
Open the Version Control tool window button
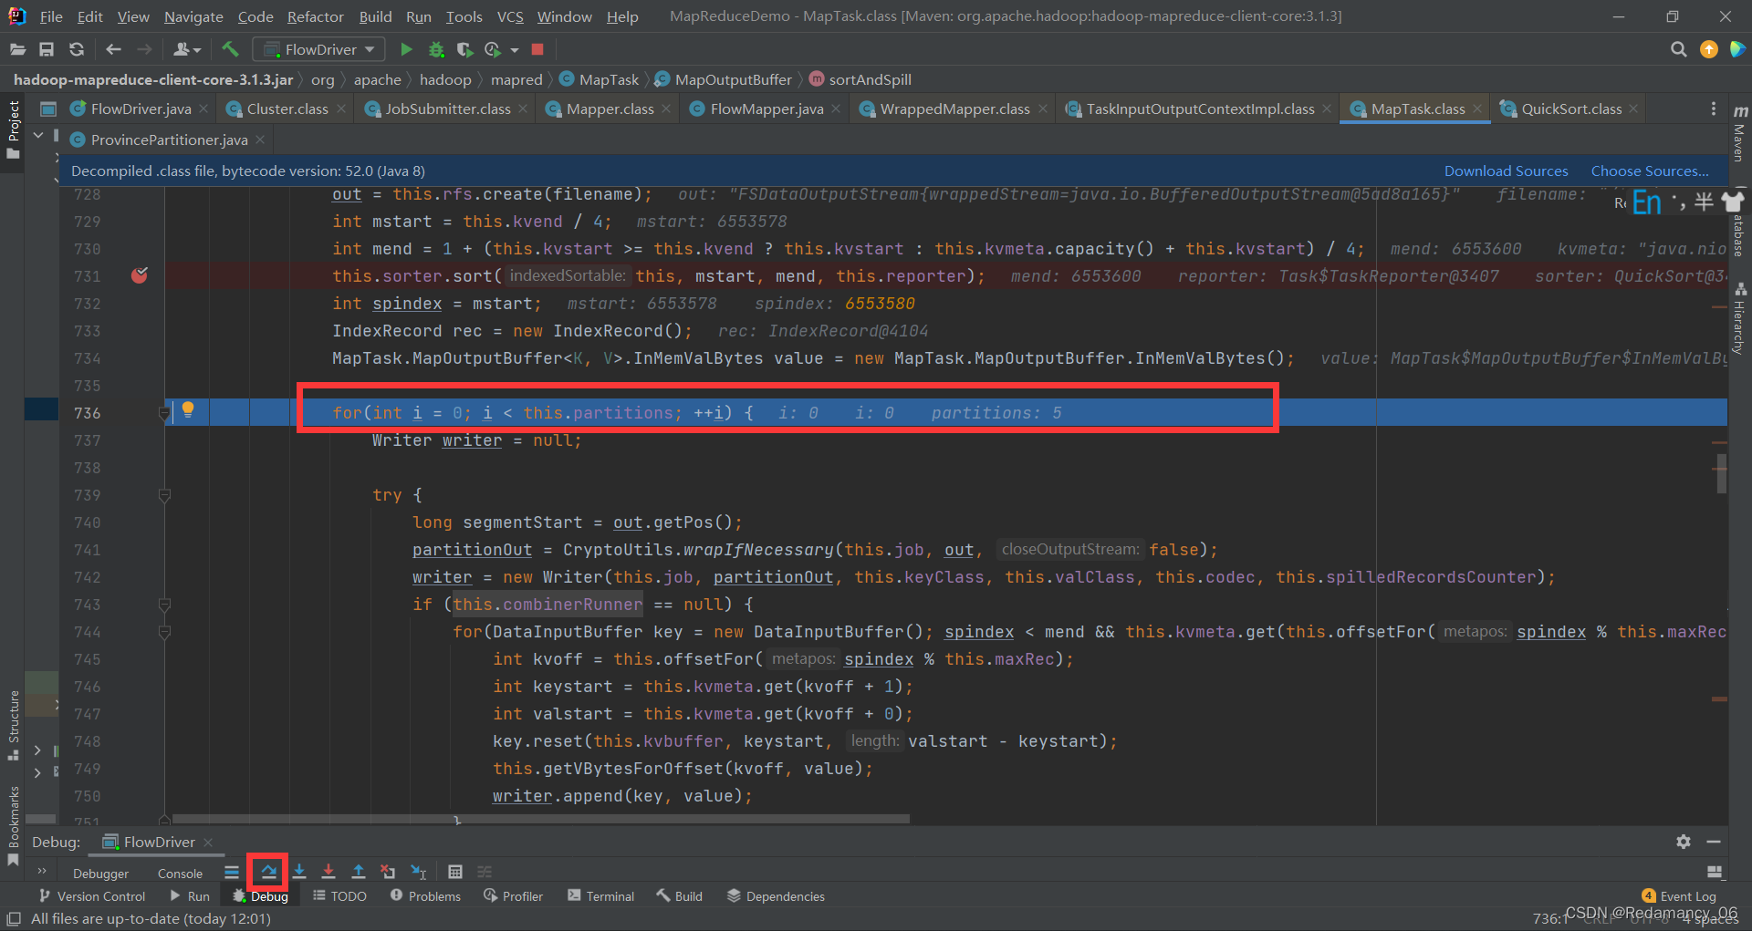coord(91,896)
